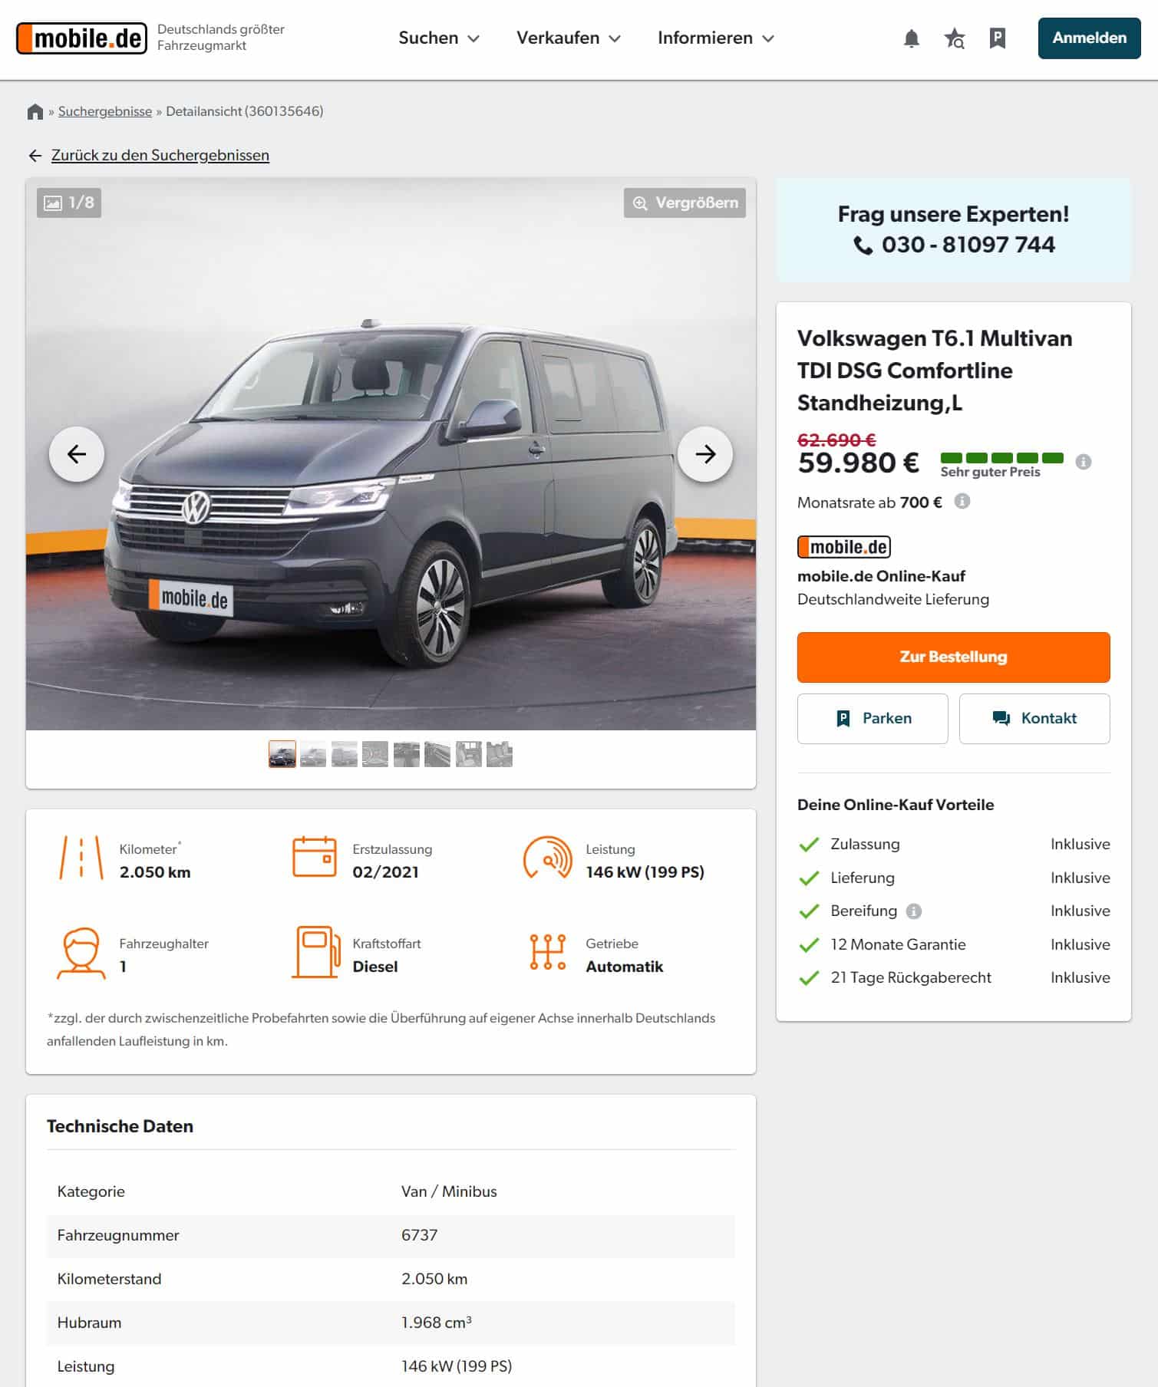Click Monatsrate info icon
This screenshot has width=1158, height=1387.
[x=962, y=501]
